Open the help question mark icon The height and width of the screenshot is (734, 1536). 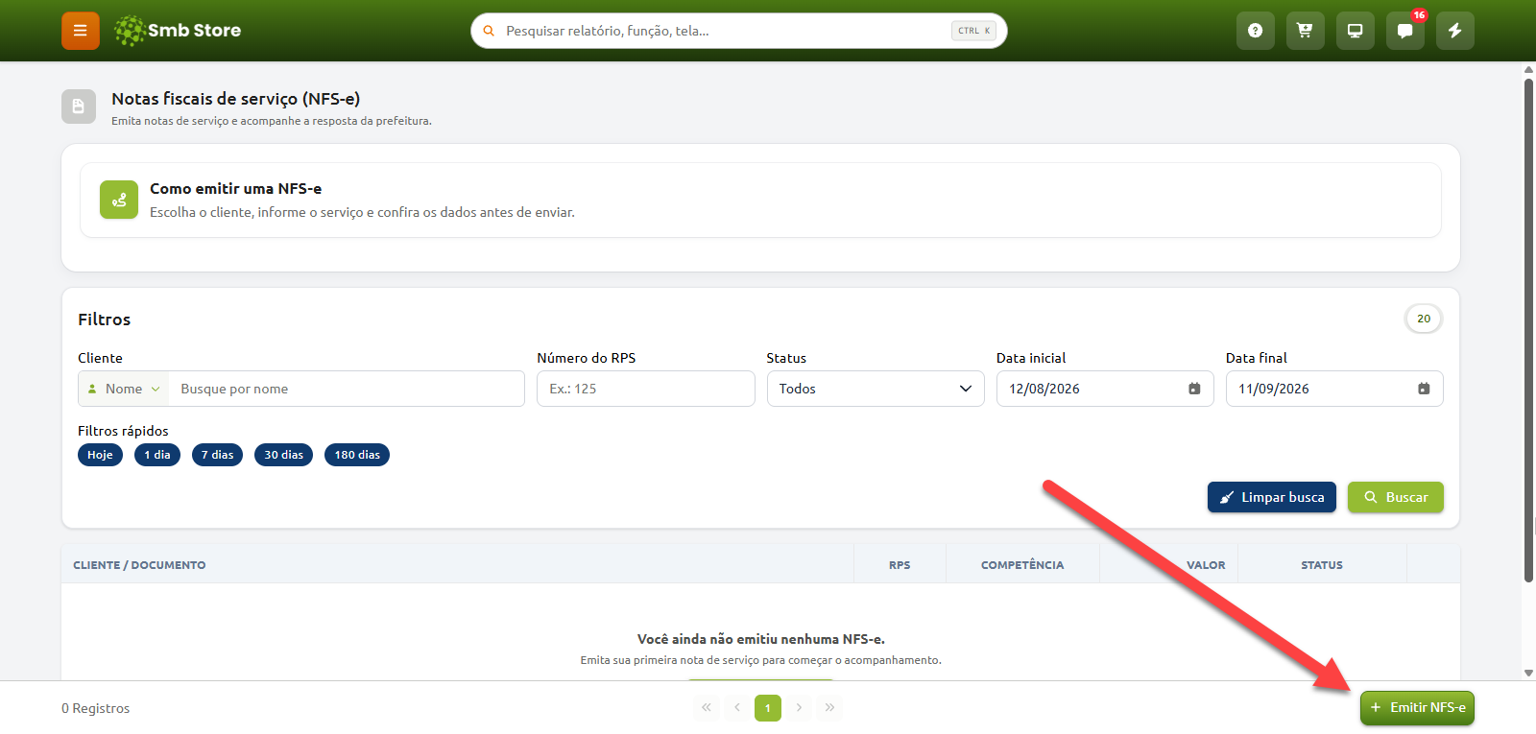1256,31
